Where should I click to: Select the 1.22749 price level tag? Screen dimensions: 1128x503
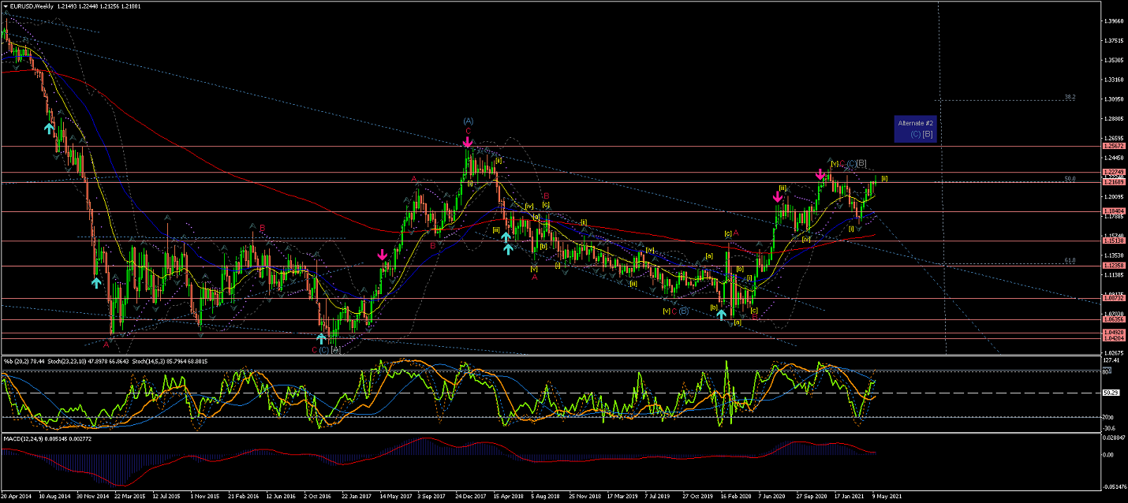coord(1112,173)
